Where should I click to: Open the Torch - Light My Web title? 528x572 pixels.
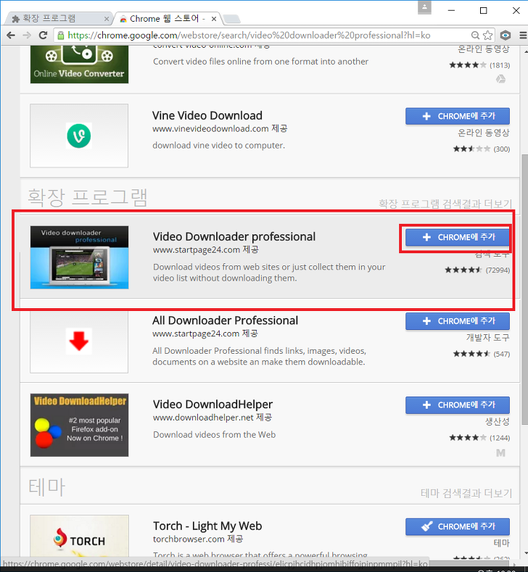click(x=207, y=526)
